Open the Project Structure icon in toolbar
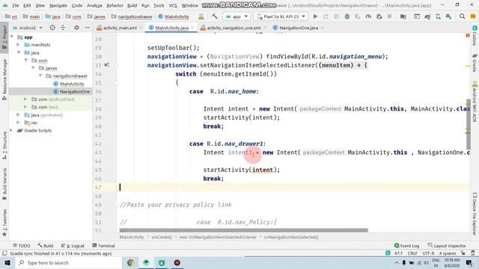The image size is (479, 269). tap(403, 16)
